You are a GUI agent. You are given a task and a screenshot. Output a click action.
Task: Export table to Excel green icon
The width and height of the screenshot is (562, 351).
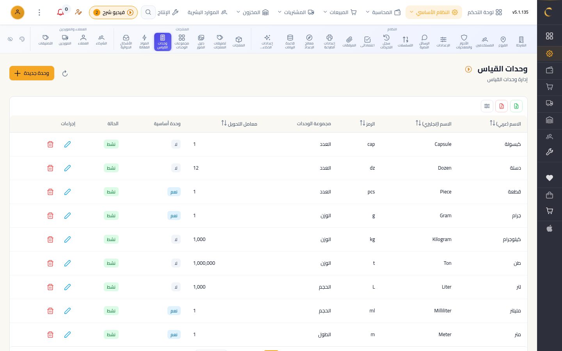tap(516, 106)
